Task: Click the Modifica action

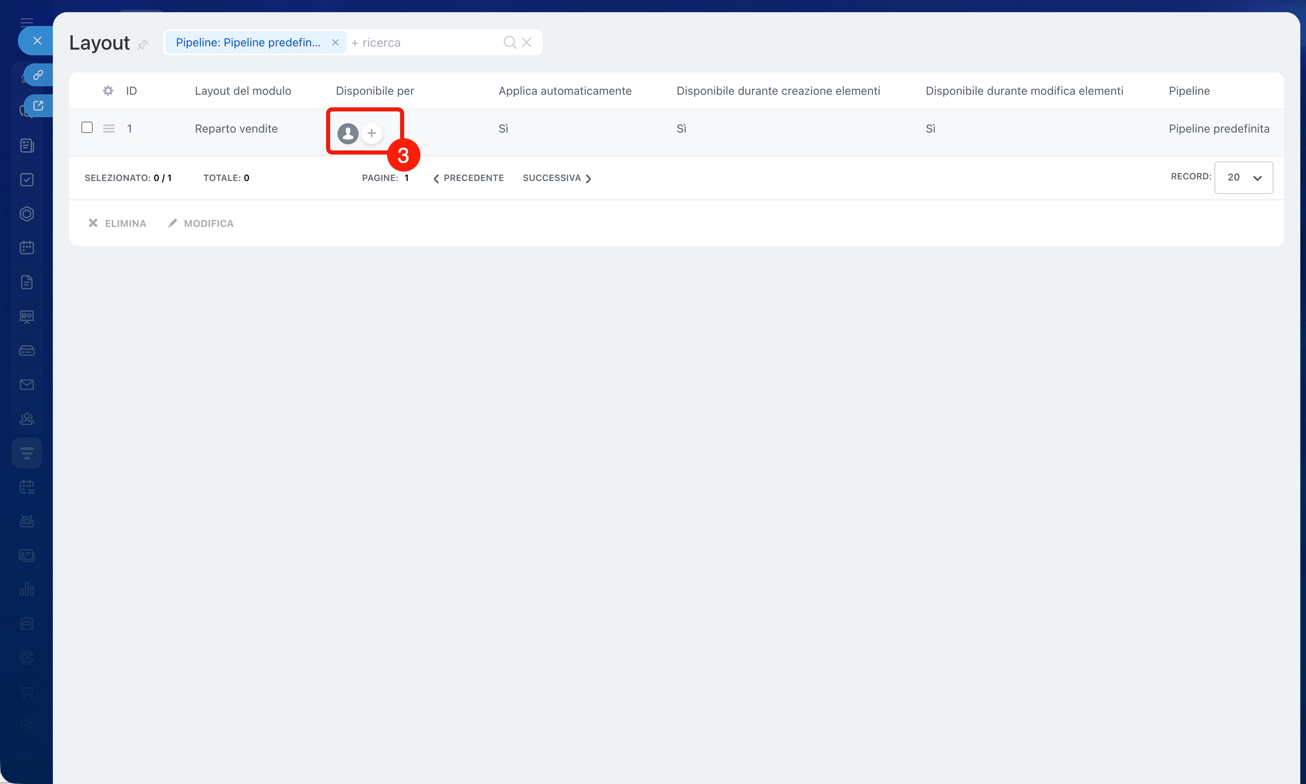Action: tap(201, 224)
